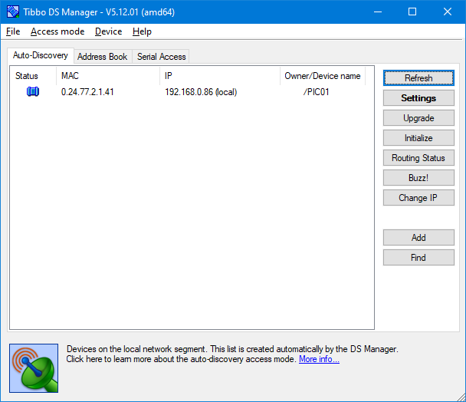Click the Find button
The width and height of the screenshot is (466, 402).
[x=418, y=257]
